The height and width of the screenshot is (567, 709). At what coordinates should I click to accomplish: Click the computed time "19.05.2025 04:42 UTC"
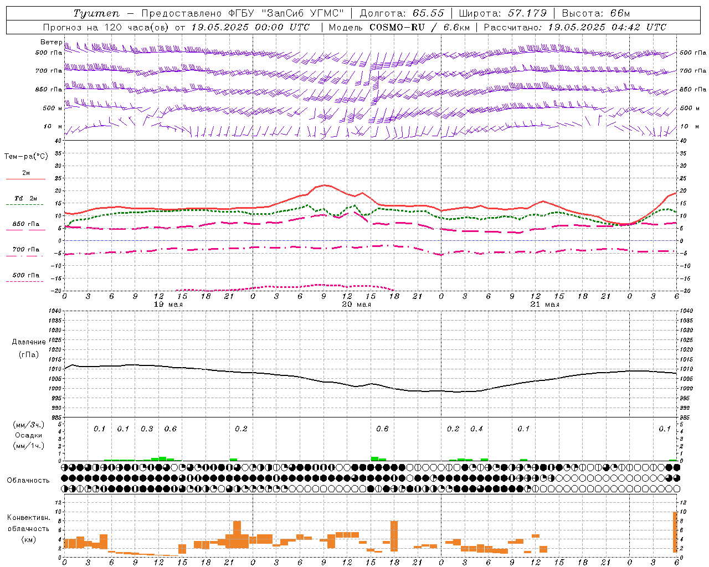pos(607,27)
